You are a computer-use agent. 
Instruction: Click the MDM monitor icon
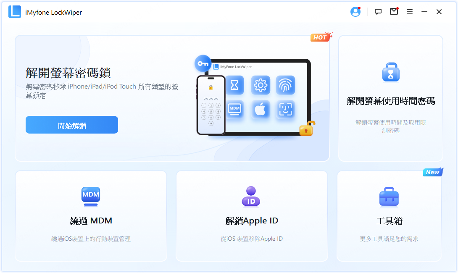[x=91, y=197]
